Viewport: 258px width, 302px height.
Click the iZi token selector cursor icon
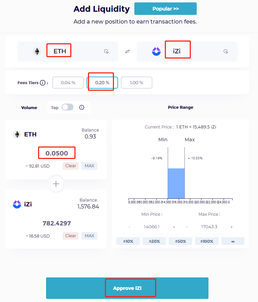pyautogui.click(x=226, y=52)
